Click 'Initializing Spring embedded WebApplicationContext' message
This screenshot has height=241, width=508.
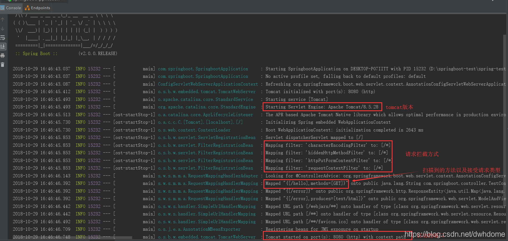click(328, 122)
